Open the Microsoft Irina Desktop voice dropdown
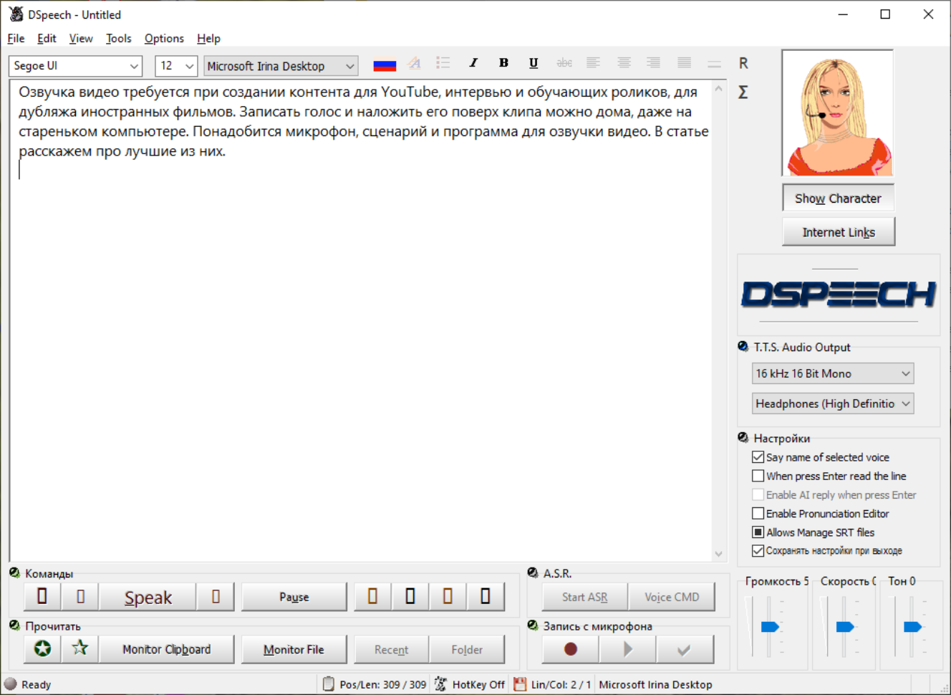Screen dimensions: 951x695 281,66
